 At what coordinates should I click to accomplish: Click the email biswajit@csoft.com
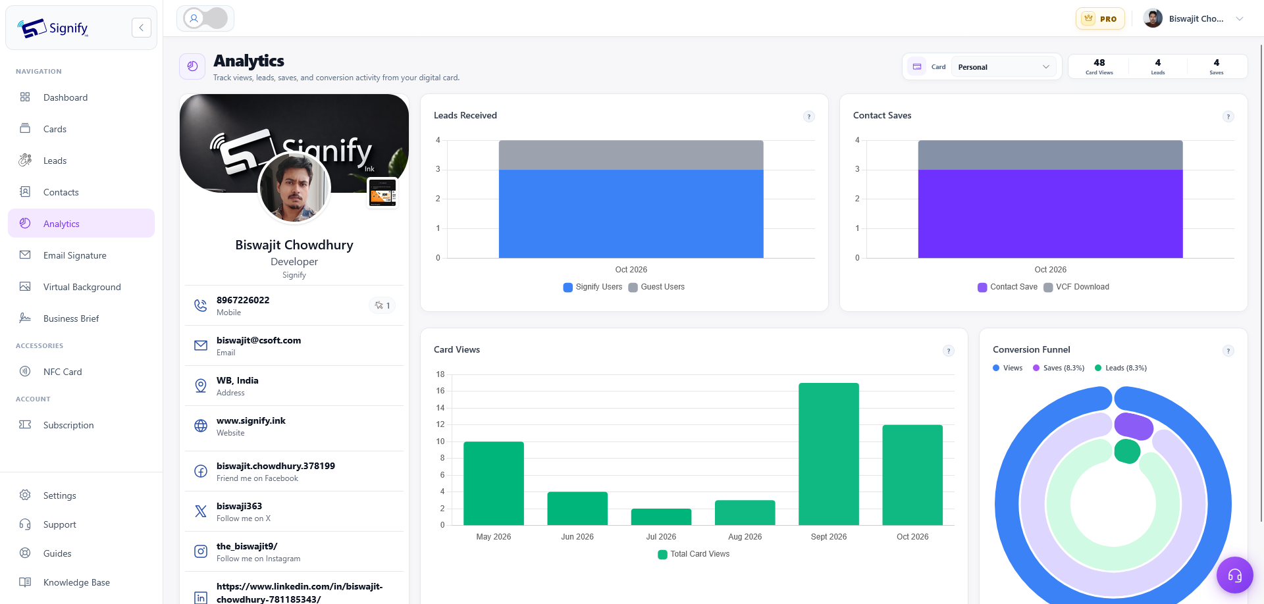coord(259,340)
